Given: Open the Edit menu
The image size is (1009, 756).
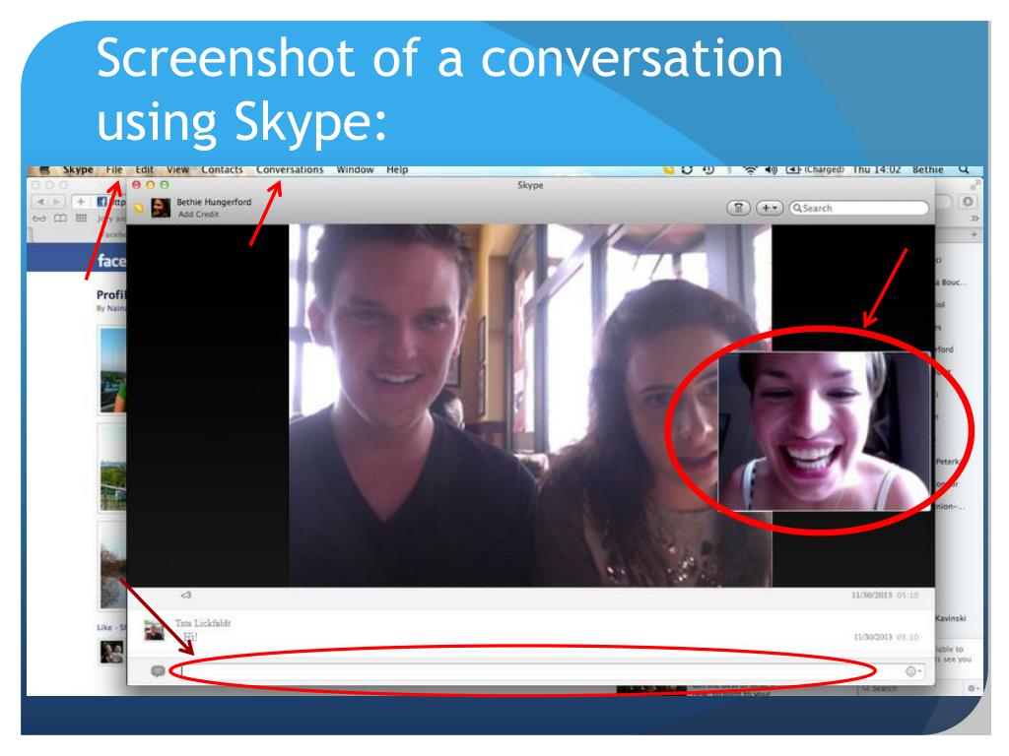Looking at the screenshot, I should pyautogui.click(x=144, y=169).
